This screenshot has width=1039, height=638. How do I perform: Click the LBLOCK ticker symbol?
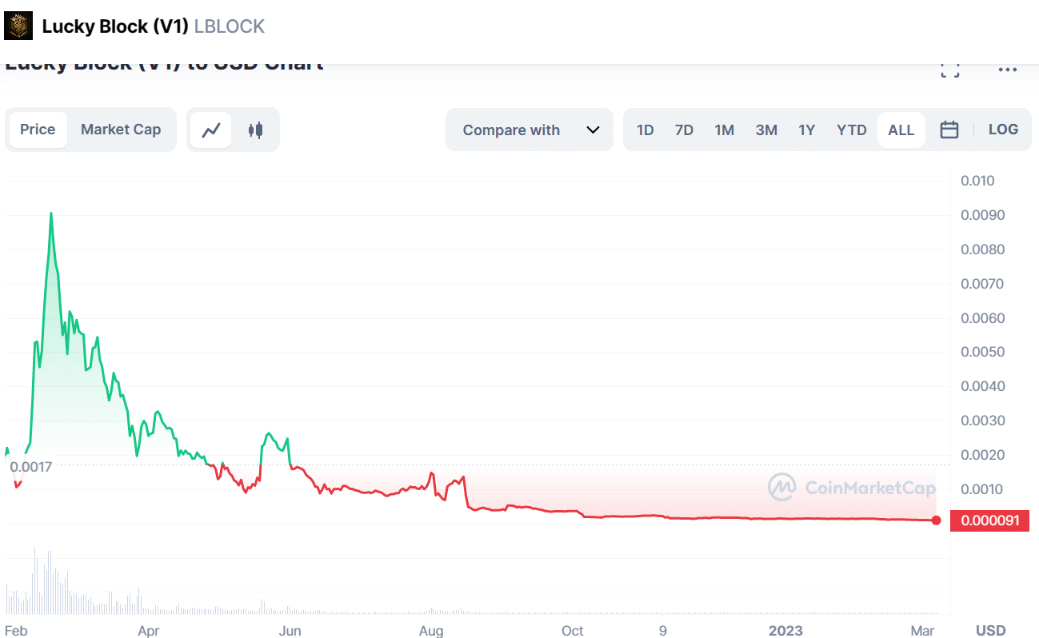230,26
